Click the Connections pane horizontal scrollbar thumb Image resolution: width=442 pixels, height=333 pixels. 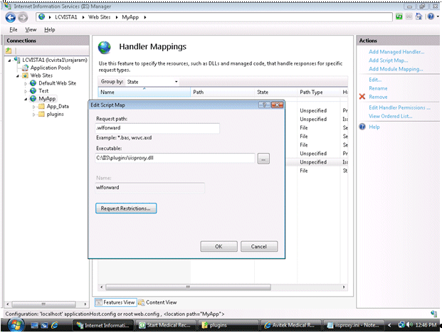click(43, 305)
